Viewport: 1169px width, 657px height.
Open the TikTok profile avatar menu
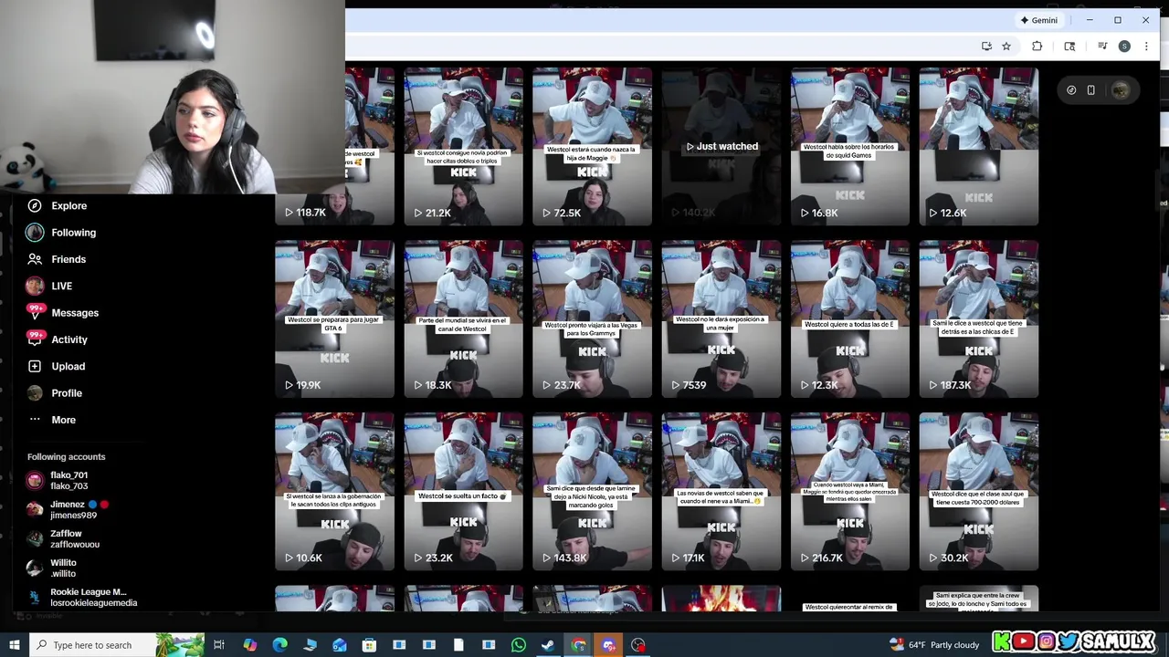click(1121, 89)
